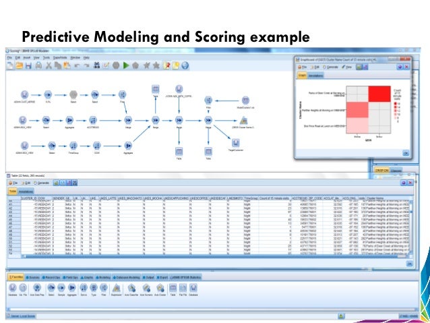Click the Copy toolbar icon
Image resolution: width=430 pixels, height=323 pixels.
57,65
